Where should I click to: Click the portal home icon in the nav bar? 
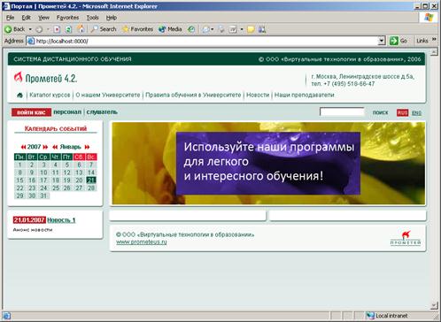pyautogui.click(x=19, y=95)
